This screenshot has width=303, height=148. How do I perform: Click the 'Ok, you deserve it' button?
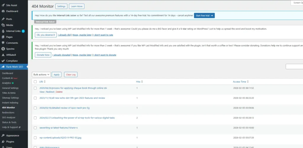[x=46, y=35]
